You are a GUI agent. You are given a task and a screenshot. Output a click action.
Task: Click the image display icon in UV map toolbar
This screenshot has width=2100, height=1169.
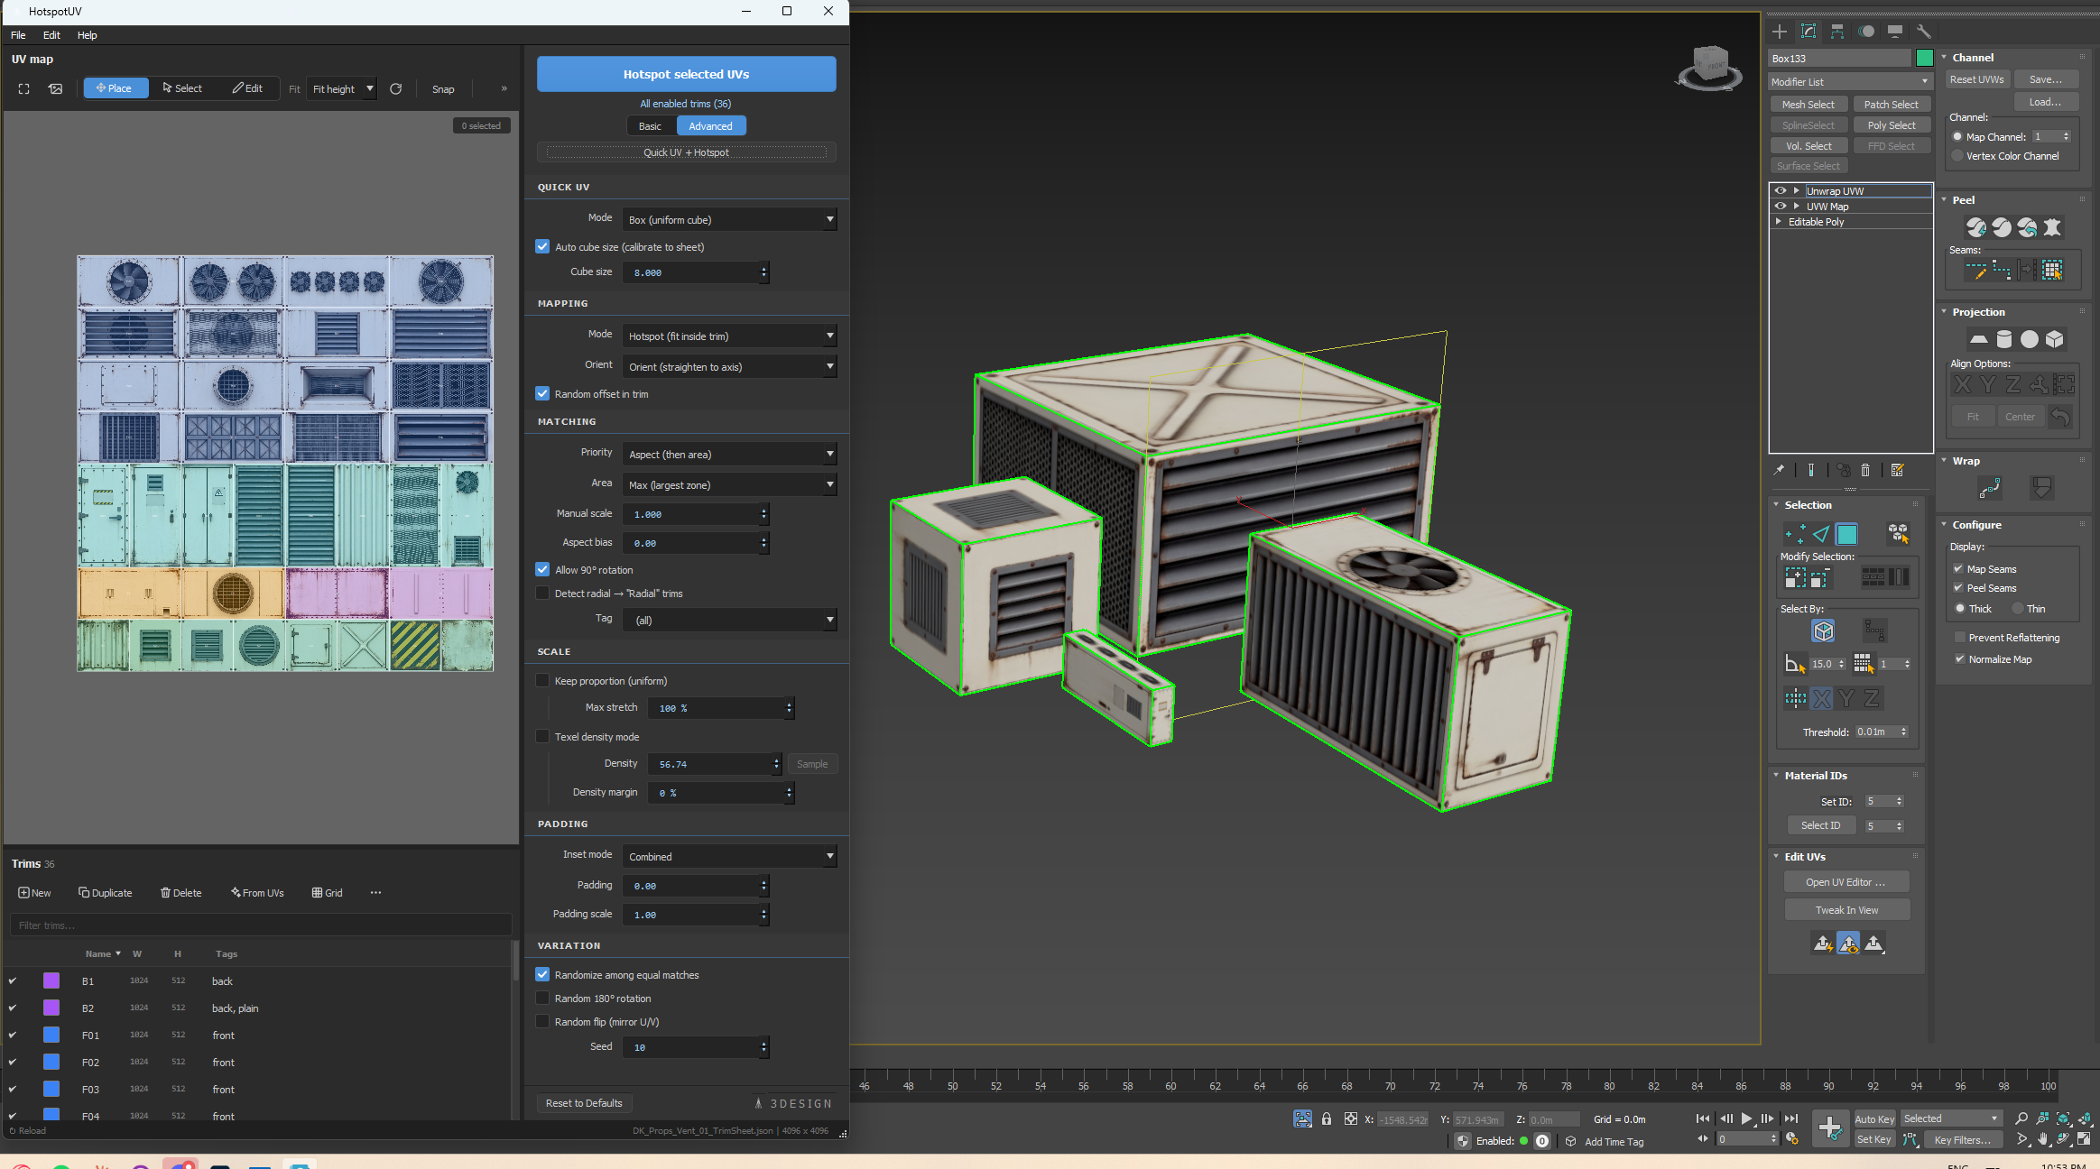point(56,88)
